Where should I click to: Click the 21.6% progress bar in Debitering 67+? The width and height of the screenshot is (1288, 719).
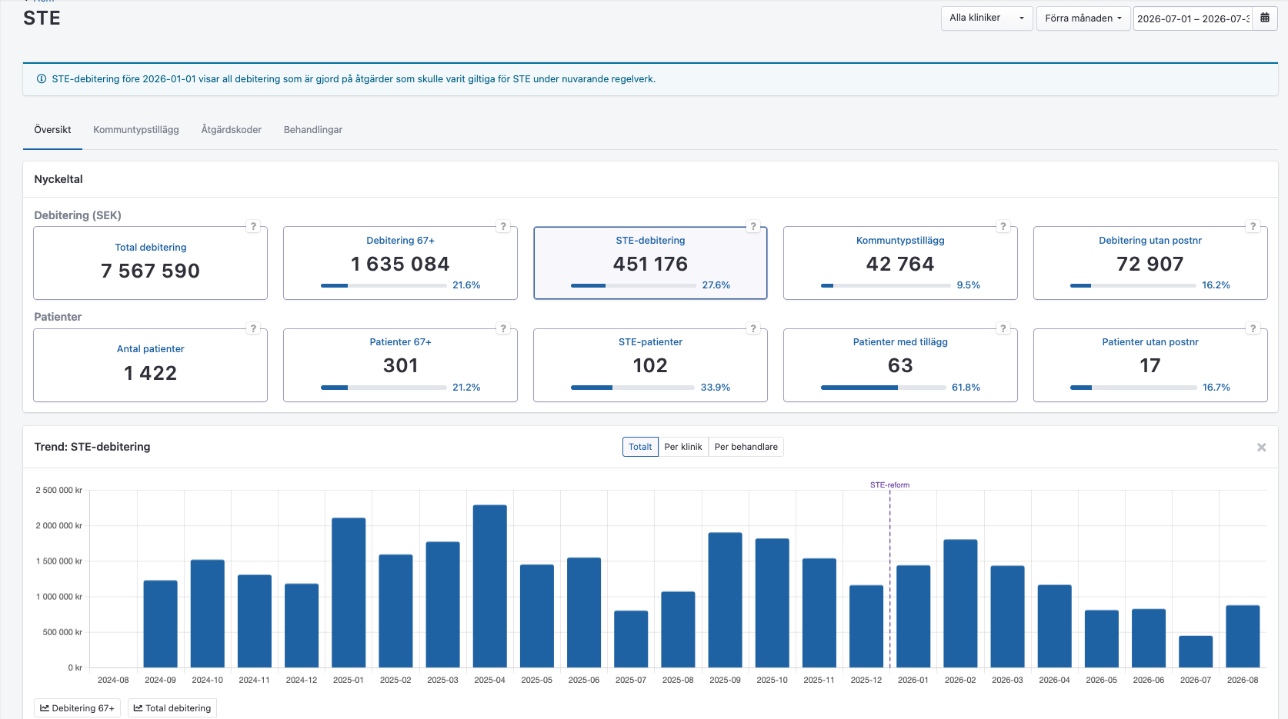[384, 285]
